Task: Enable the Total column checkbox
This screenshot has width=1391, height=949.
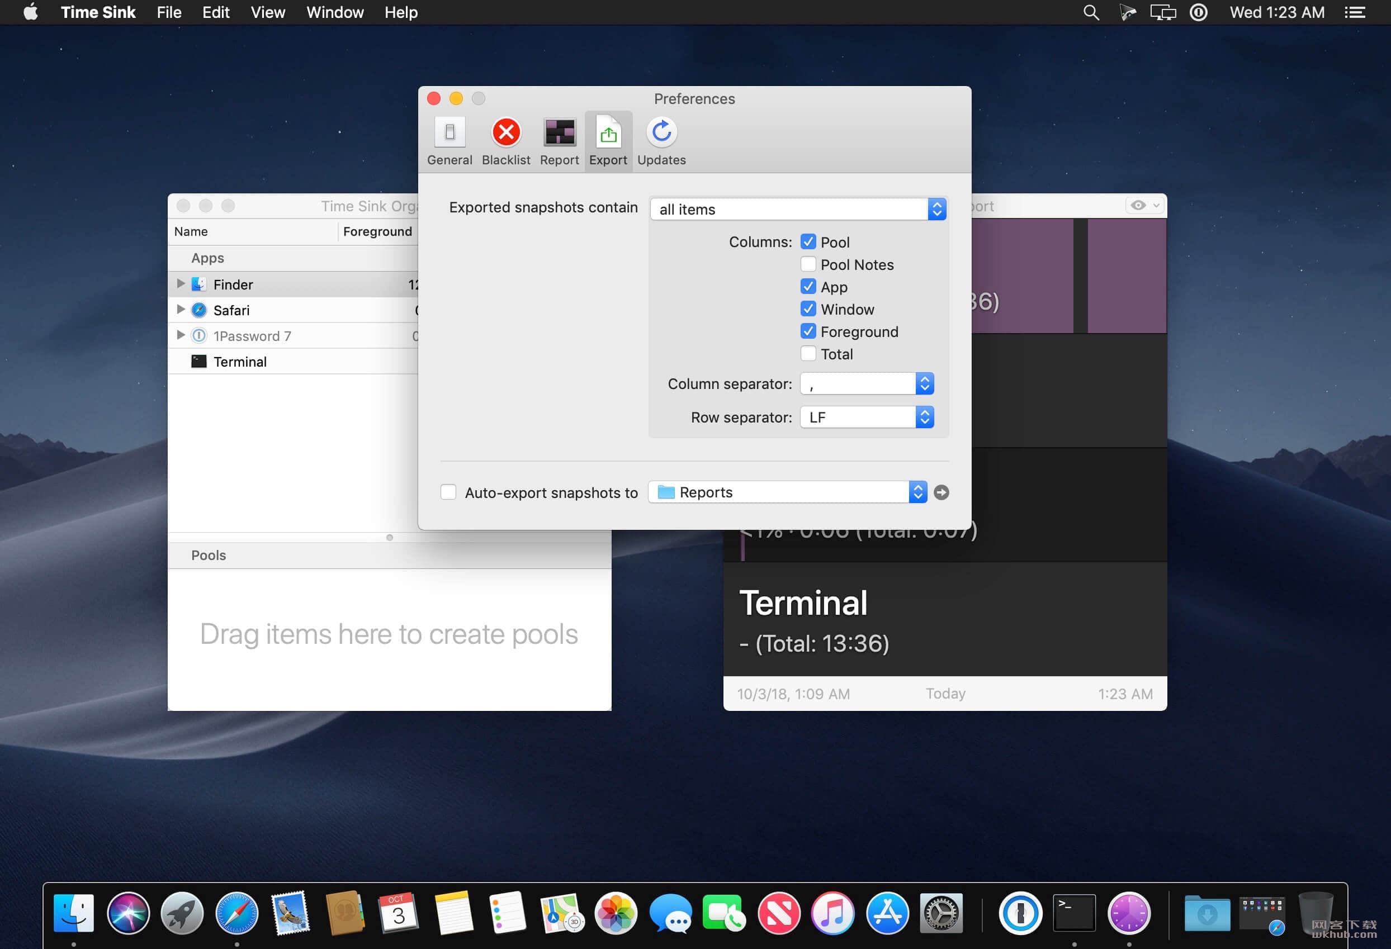Action: 808,354
